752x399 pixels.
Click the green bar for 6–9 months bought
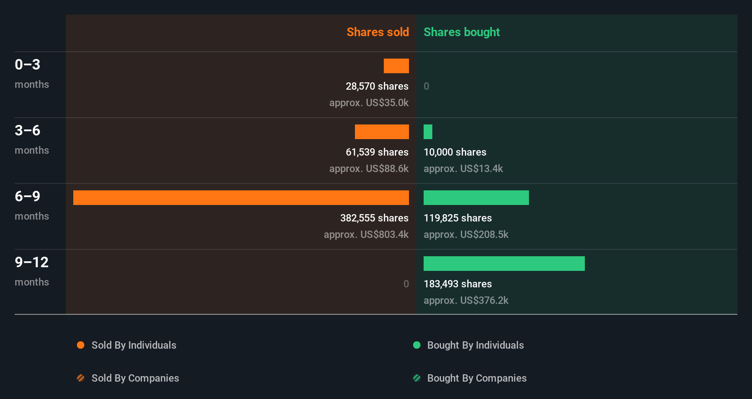(476, 198)
